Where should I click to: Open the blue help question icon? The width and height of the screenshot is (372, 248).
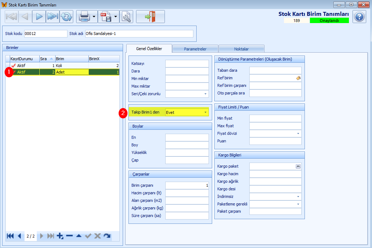(359, 17)
